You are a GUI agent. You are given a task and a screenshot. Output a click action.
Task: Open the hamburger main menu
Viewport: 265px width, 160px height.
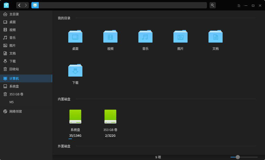pos(239,5)
